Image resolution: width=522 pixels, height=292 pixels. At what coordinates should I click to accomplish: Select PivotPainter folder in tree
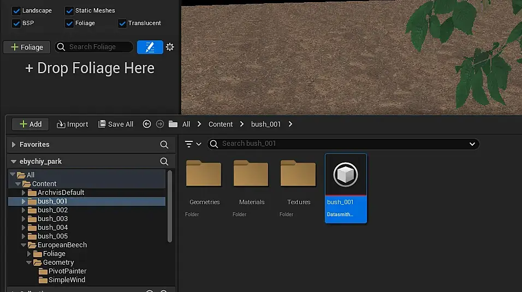click(x=67, y=271)
